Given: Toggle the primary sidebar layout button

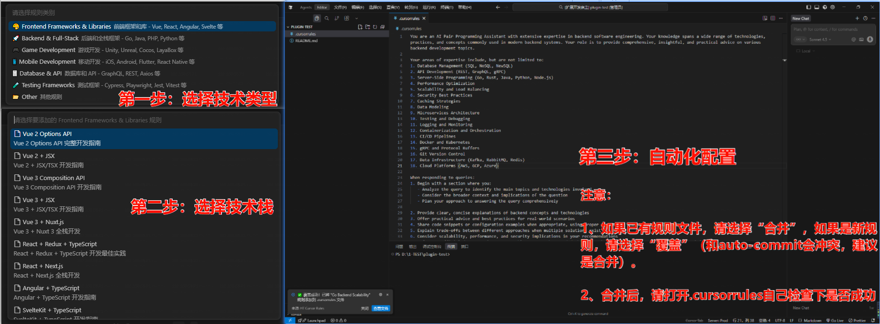Looking at the screenshot, I should [808, 7].
